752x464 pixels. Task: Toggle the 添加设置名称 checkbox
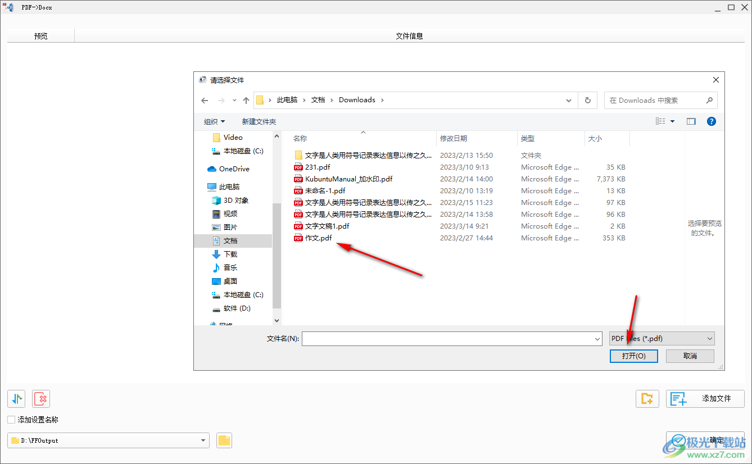tap(11, 420)
